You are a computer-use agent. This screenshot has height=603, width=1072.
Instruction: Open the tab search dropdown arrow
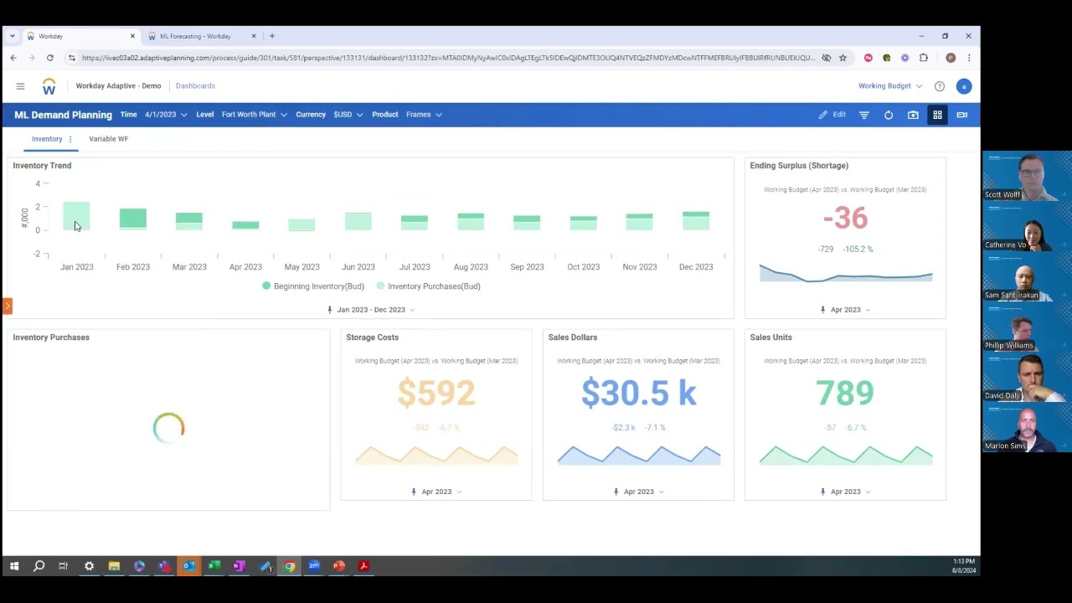[x=12, y=36]
